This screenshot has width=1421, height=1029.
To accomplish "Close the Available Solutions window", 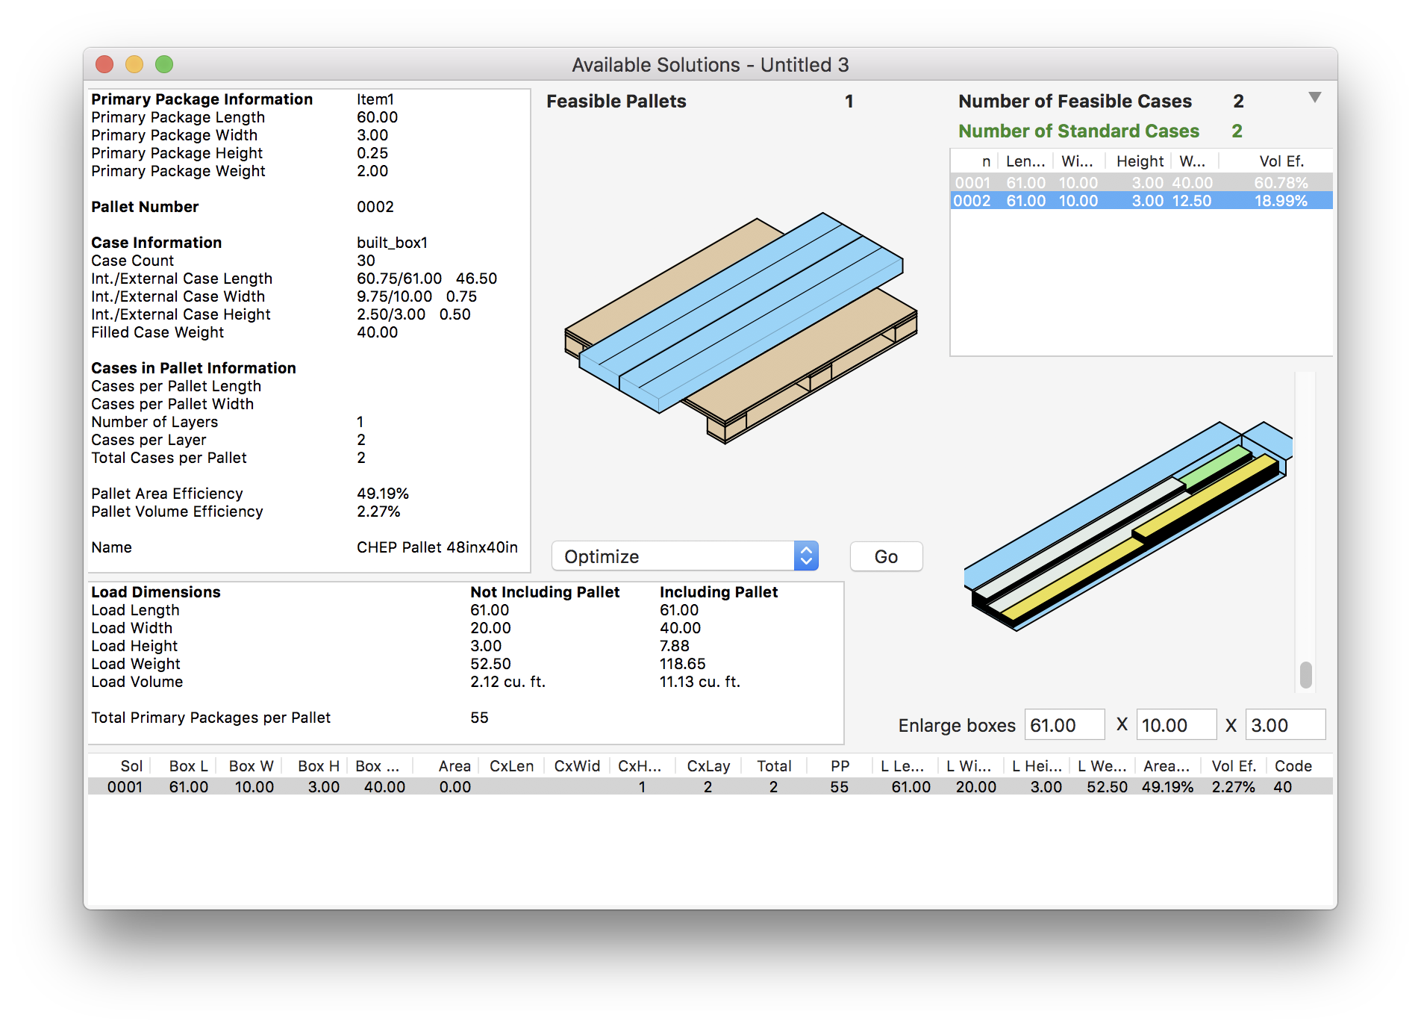I will coord(104,64).
